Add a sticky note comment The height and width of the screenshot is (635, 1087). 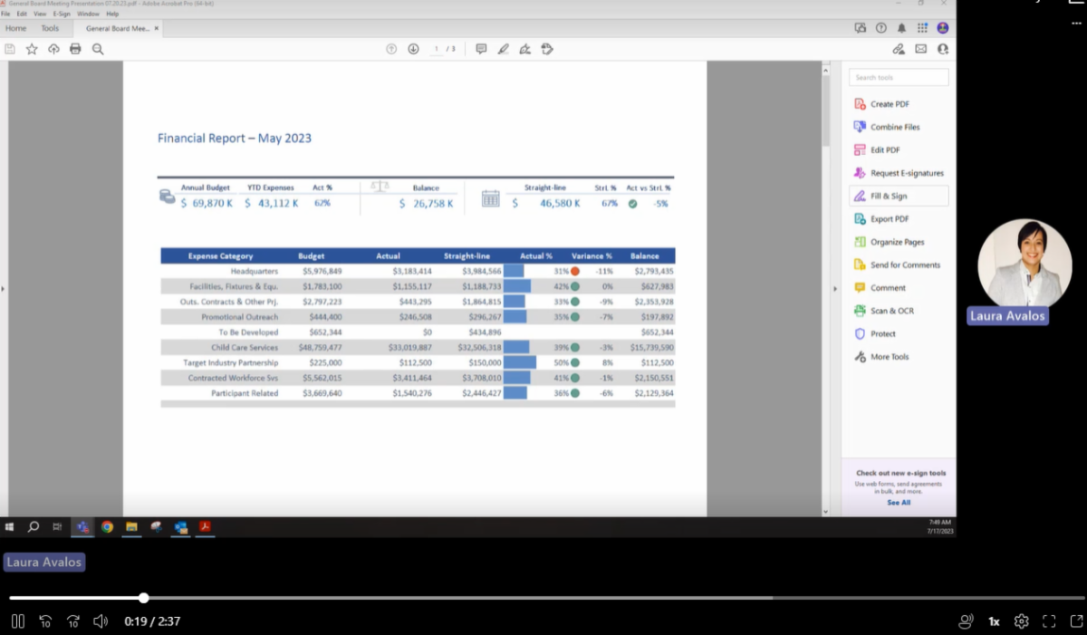coord(481,49)
